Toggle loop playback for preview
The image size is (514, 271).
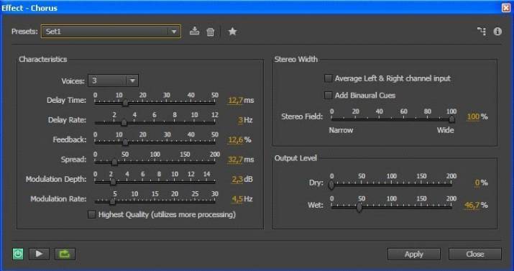point(65,254)
